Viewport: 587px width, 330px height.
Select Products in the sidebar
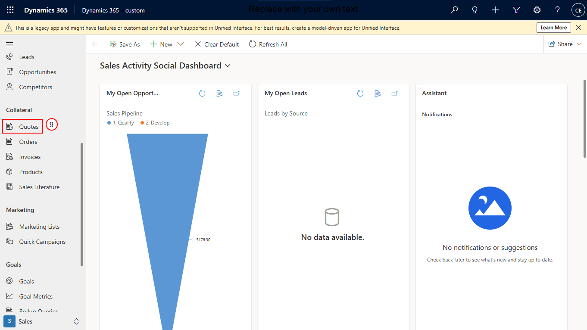pyautogui.click(x=31, y=172)
